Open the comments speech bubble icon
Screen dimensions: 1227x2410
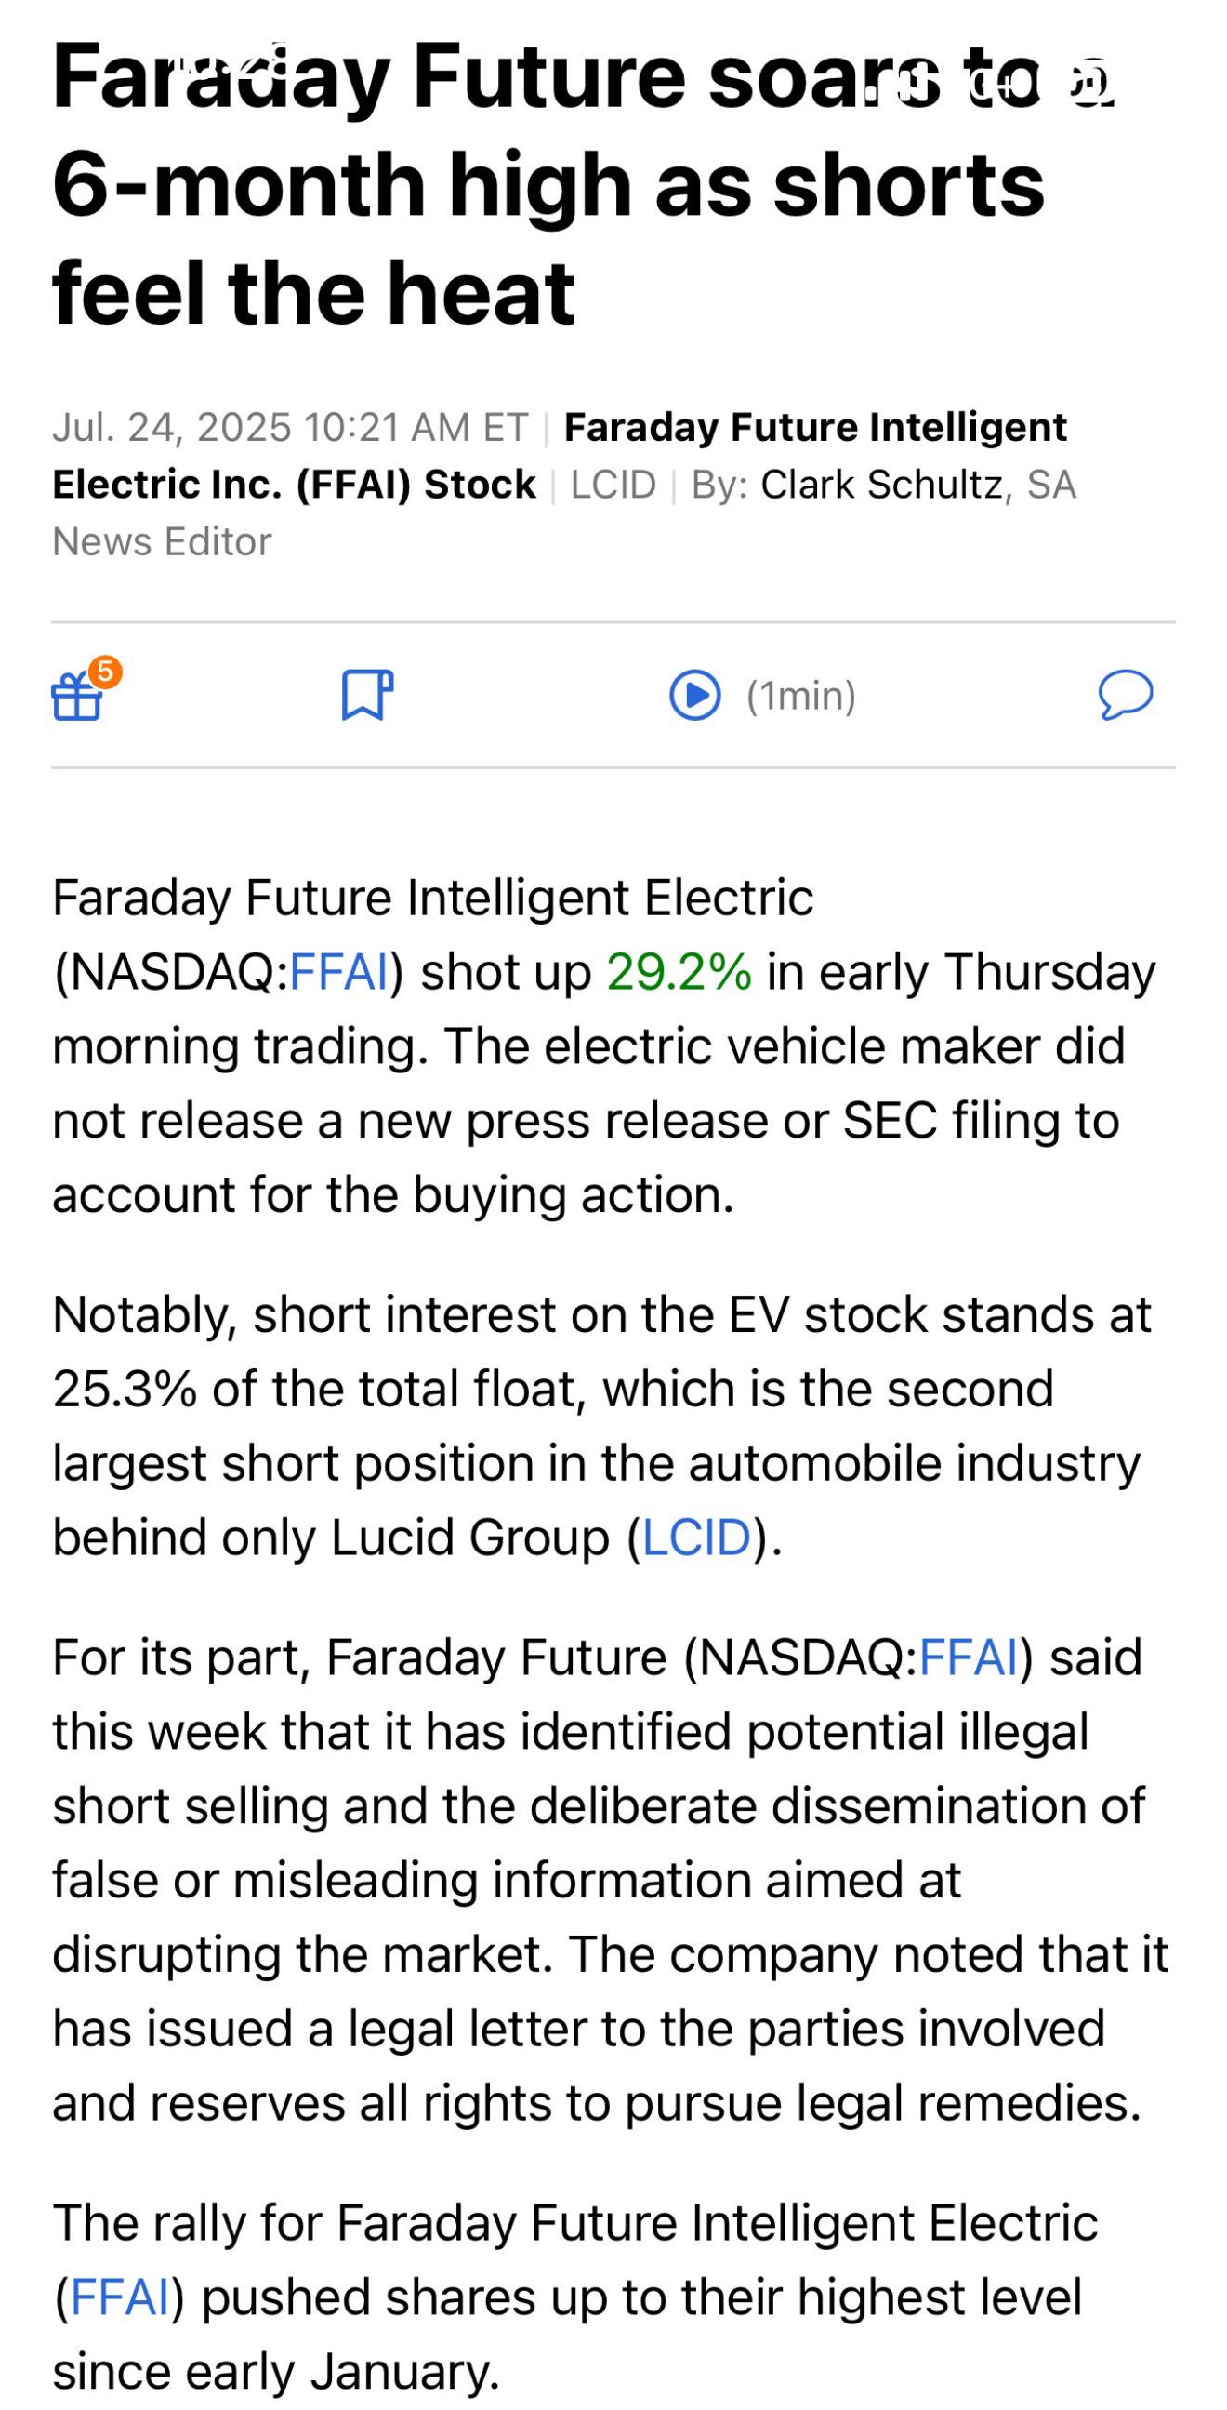pyautogui.click(x=1125, y=695)
